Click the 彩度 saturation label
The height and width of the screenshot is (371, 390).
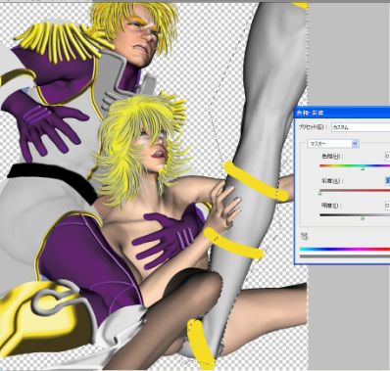(x=331, y=180)
